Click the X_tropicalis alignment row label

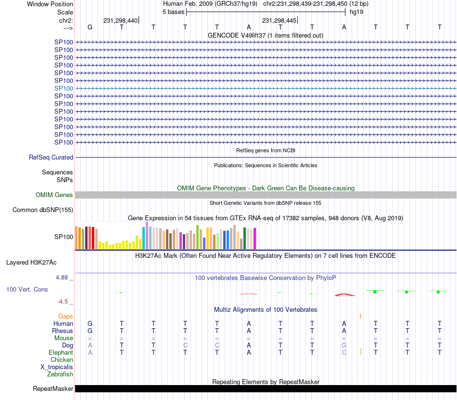point(57,367)
